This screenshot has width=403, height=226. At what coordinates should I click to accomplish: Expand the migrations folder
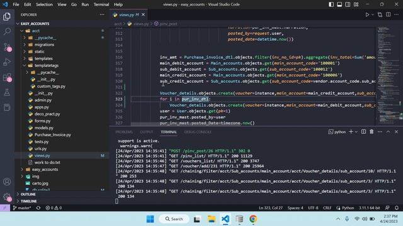[62, 45]
